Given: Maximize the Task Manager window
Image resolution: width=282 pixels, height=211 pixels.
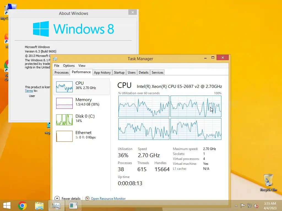Looking at the screenshot, I should (x=213, y=58).
